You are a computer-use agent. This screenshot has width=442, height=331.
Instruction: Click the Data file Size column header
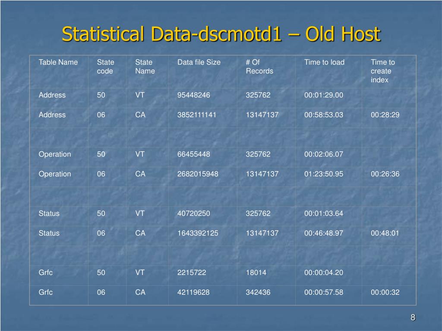coord(199,62)
